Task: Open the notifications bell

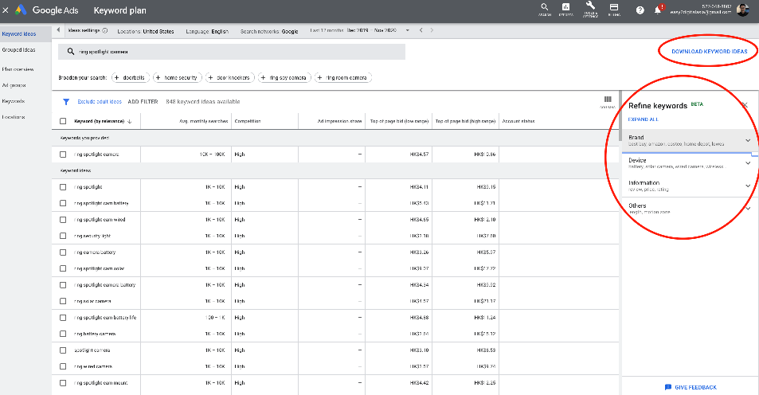Action: tap(658, 10)
